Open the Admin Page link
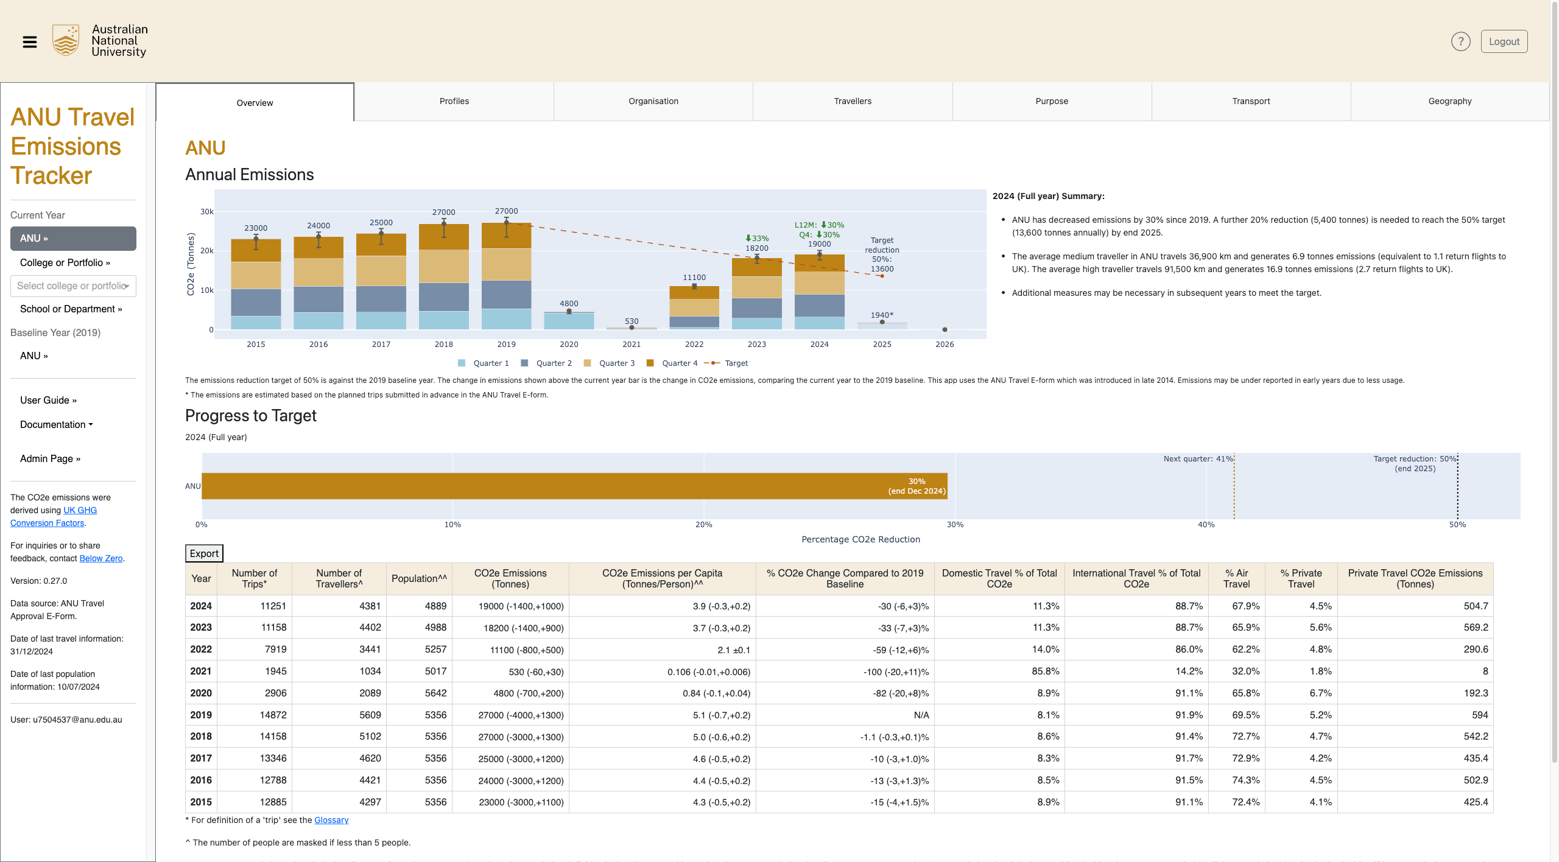This screenshot has width=1559, height=862. [51, 459]
